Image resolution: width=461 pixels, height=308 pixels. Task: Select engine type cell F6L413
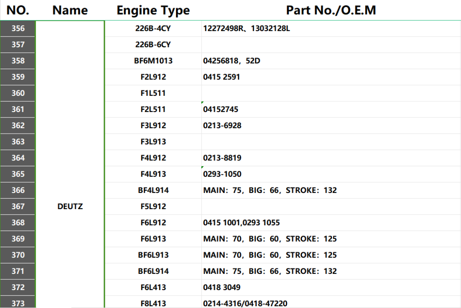(153, 287)
